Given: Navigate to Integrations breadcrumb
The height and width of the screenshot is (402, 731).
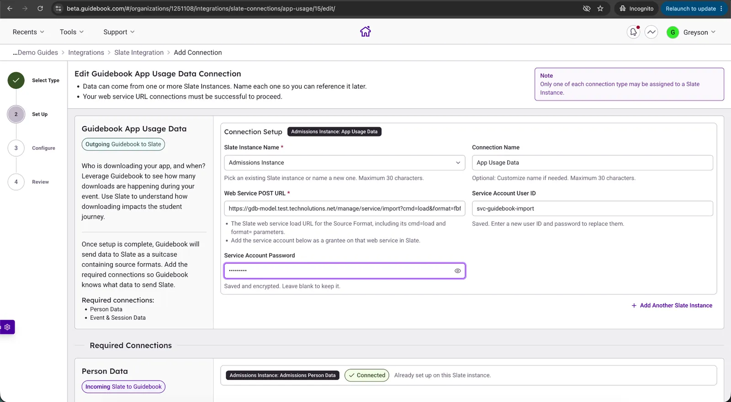Looking at the screenshot, I should [86, 53].
